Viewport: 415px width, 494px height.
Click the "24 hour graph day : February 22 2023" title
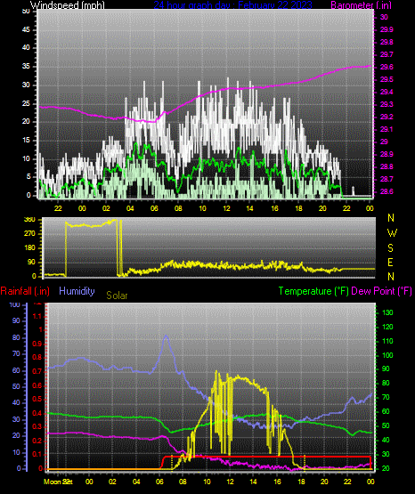[x=232, y=4]
